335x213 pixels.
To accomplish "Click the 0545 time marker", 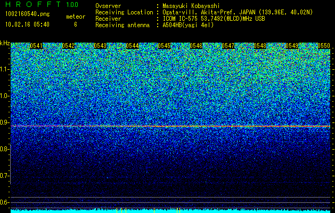I will click(x=164, y=46).
